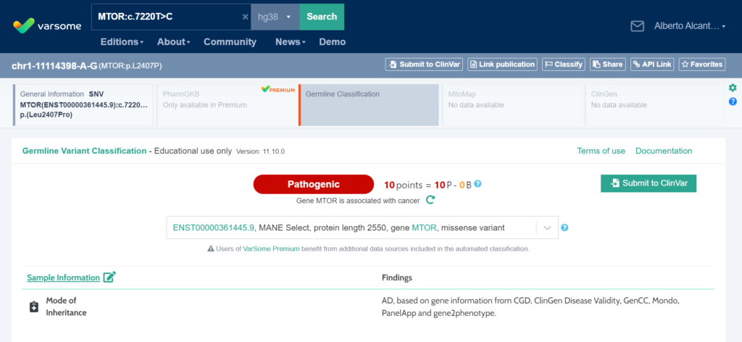Click the settings gear icon
The width and height of the screenshot is (742, 342).
pyautogui.click(x=733, y=88)
